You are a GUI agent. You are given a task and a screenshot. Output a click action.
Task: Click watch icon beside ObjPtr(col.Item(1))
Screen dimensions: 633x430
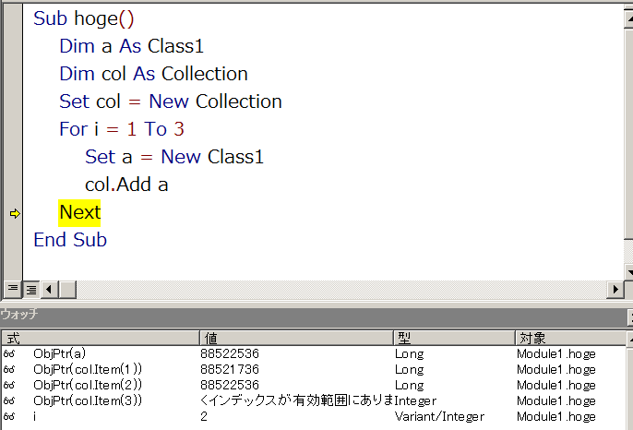tap(9, 369)
